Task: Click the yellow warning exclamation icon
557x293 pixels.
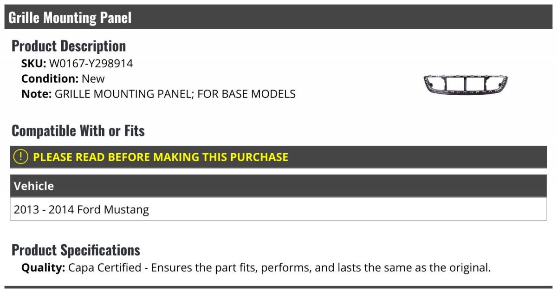Action: pyautogui.click(x=20, y=157)
